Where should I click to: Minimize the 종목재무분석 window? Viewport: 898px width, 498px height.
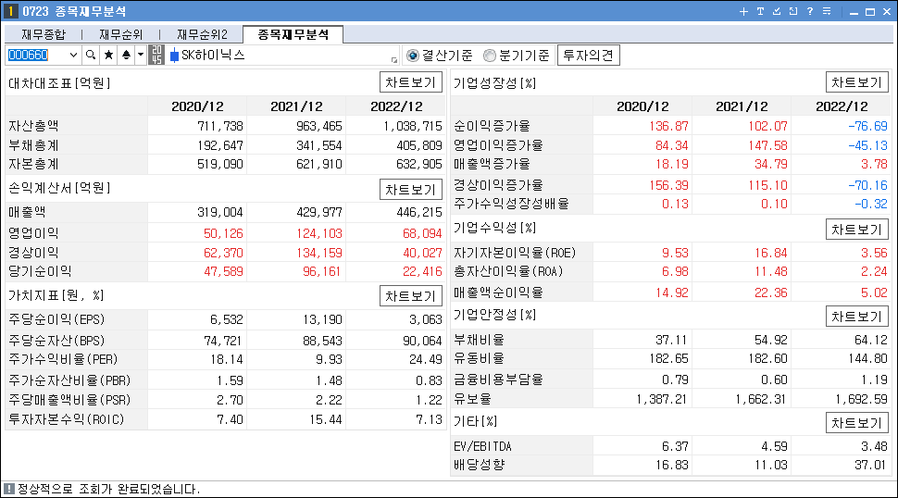pyautogui.click(x=854, y=11)
